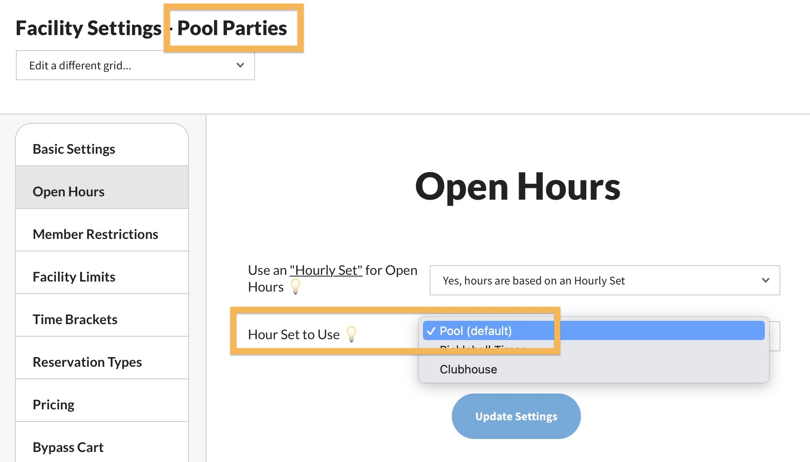Open the Edit a different grid dropdown

coord(135,65)
